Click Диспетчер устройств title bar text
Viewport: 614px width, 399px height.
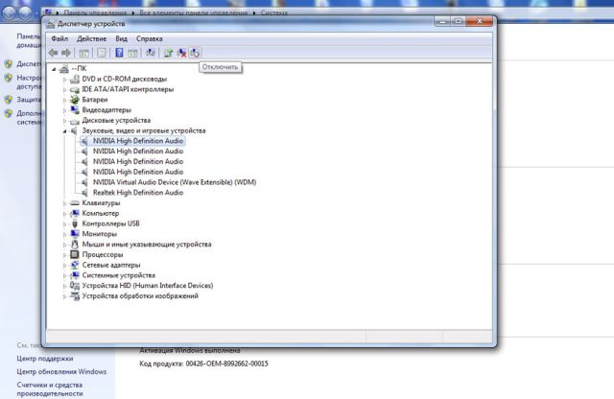click(91, 24)
